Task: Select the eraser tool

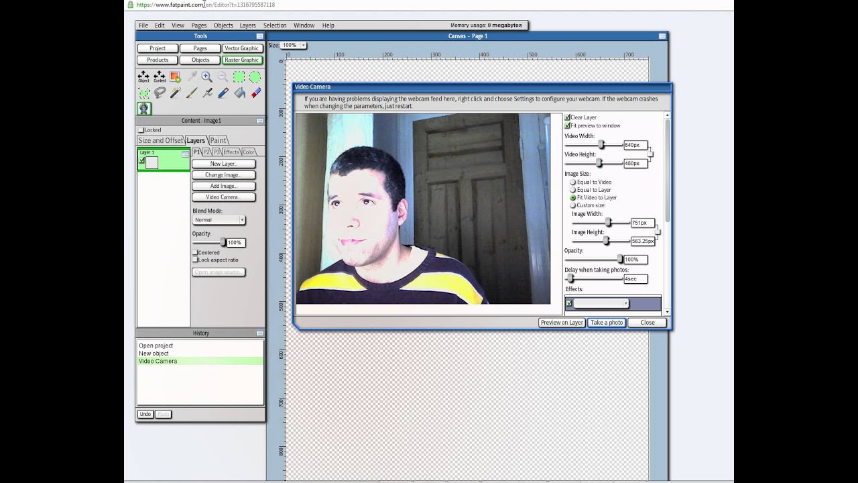Action: pyautogui.click(x=255, y=93)
